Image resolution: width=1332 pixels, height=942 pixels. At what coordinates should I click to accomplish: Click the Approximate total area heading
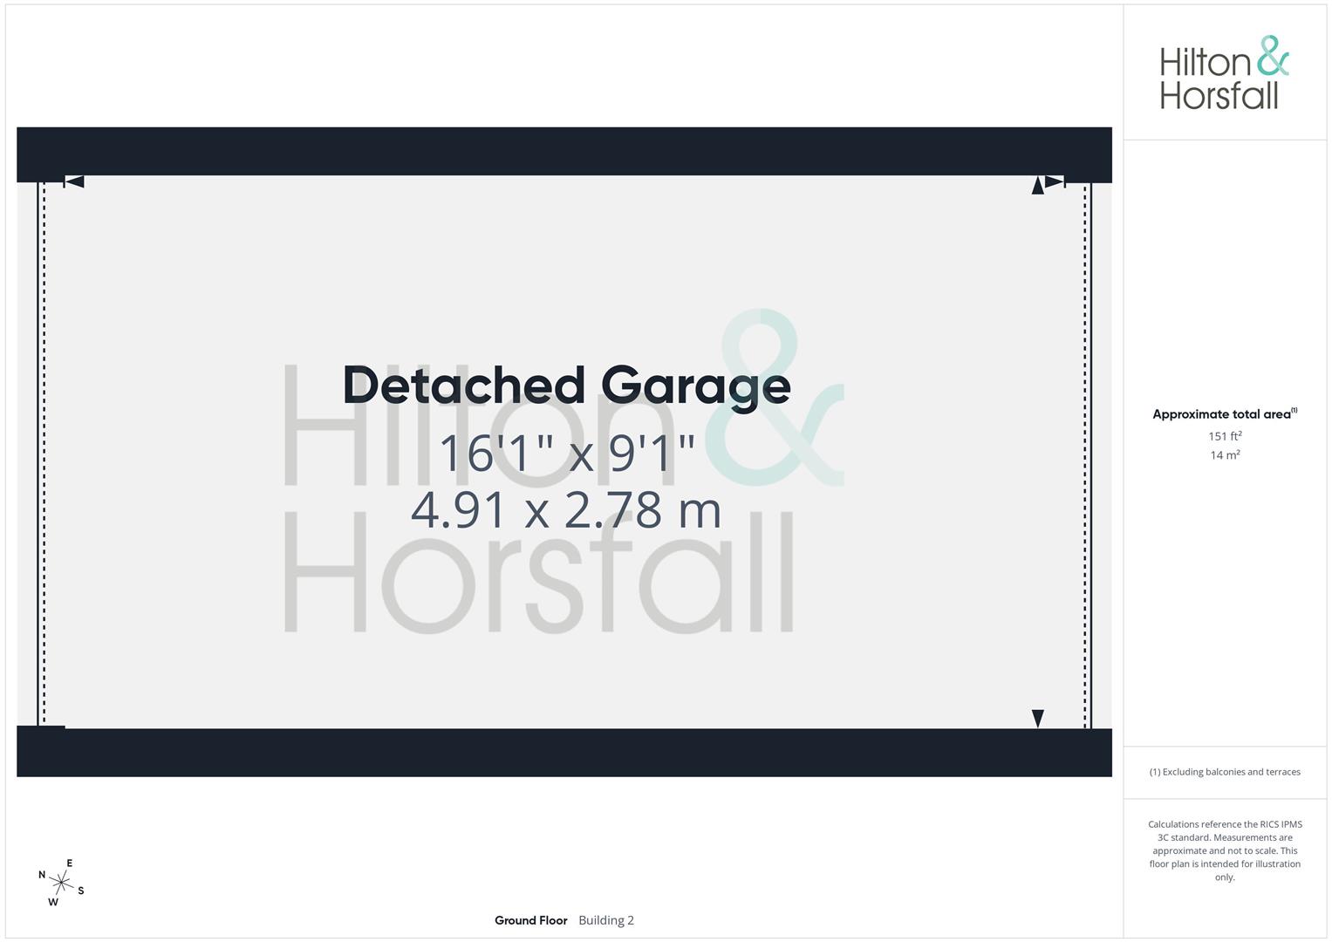coord(1224,414)
